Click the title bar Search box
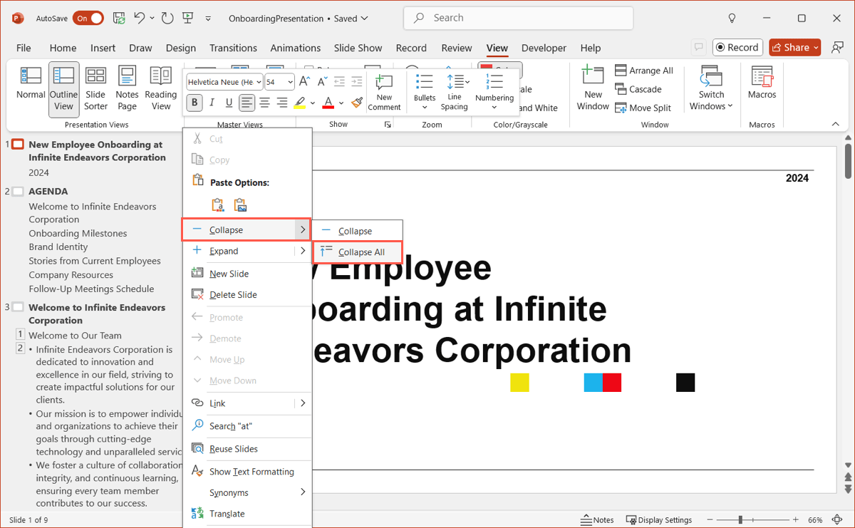Screen dimensions: 855x528 518,18
